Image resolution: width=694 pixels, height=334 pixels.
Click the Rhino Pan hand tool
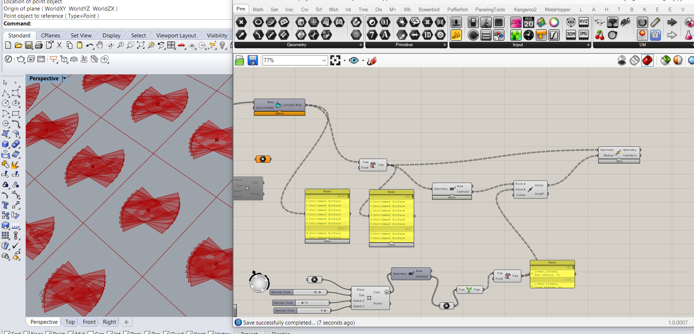[100, 45]
